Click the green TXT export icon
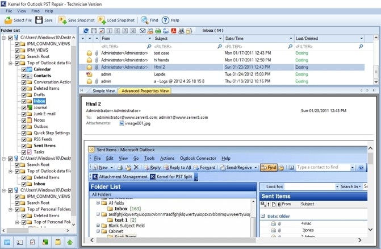 [x=158, y=31]
